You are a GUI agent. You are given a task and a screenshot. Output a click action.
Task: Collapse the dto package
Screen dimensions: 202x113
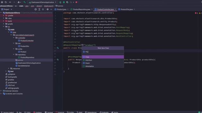pyautogui.click(x=14, y=43)
